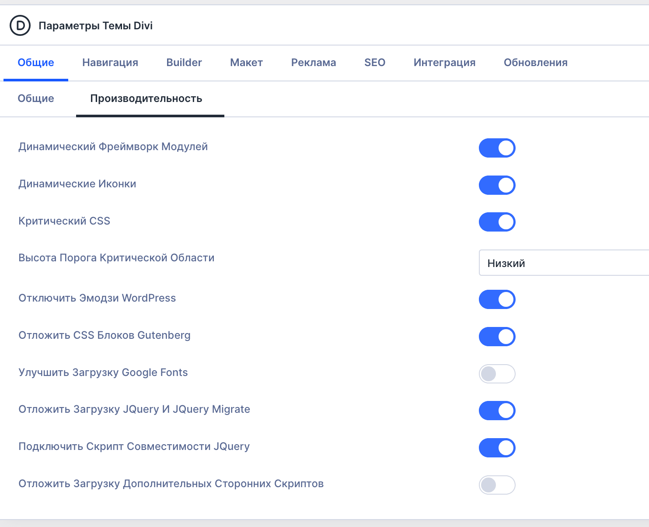This screenshot has height=527, width=649.
Task: Open the Навигация tab
Action: pyautogui.click(x=110, y=63)
